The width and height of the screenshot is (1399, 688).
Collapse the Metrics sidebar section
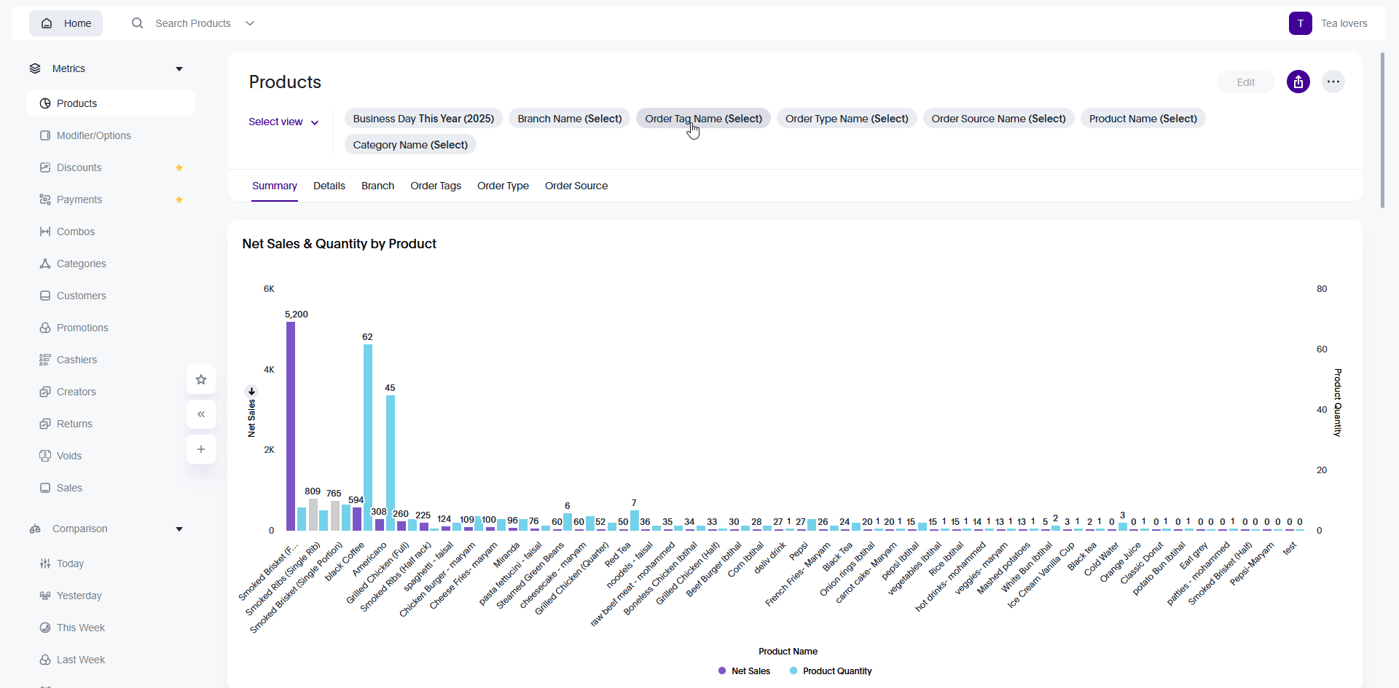click(x=179, y=69)
